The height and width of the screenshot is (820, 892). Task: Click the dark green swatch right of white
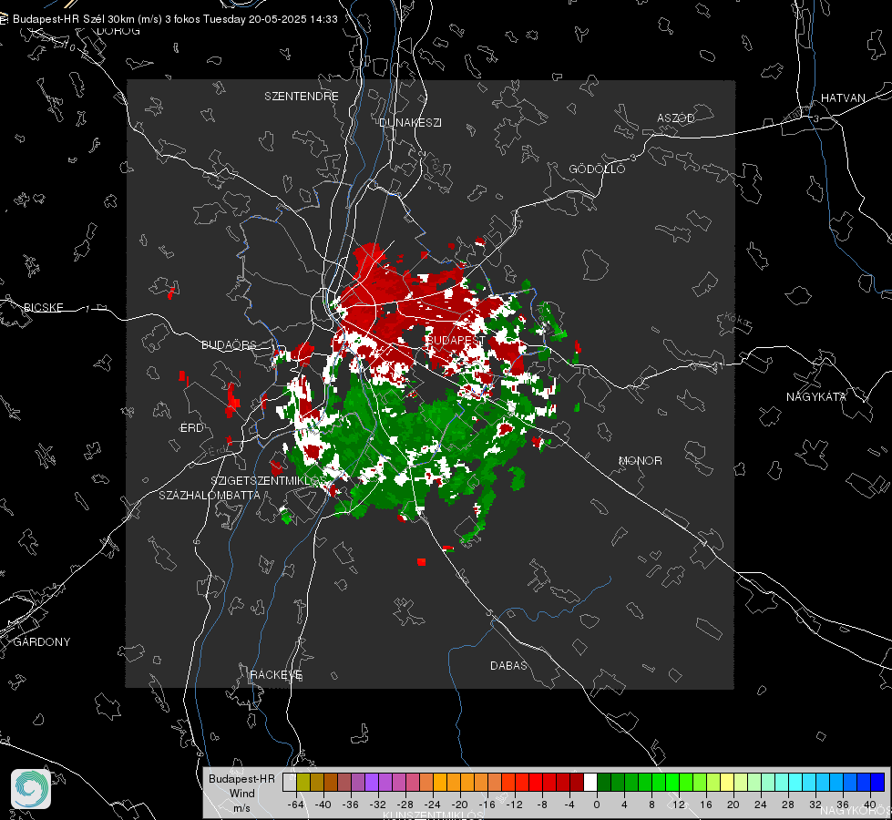[604, 783]
